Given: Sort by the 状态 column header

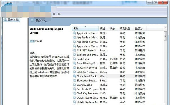Looking at the screenshot, I should point(114,29).
